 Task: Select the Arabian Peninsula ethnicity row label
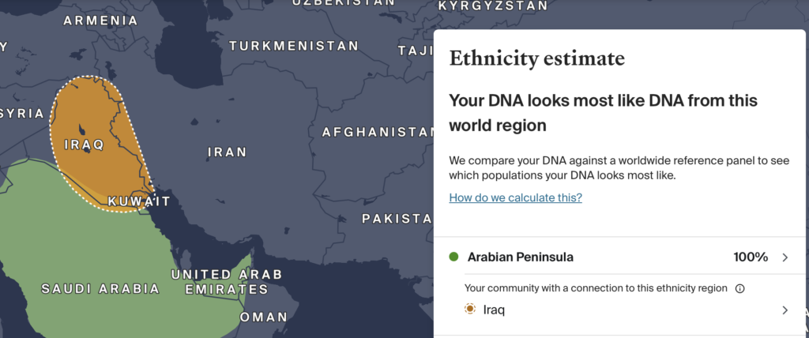coord(520,257)
